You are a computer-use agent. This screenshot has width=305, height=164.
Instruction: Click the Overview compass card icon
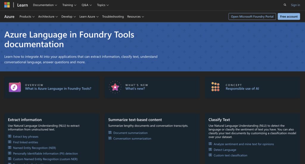coord(15,87)
